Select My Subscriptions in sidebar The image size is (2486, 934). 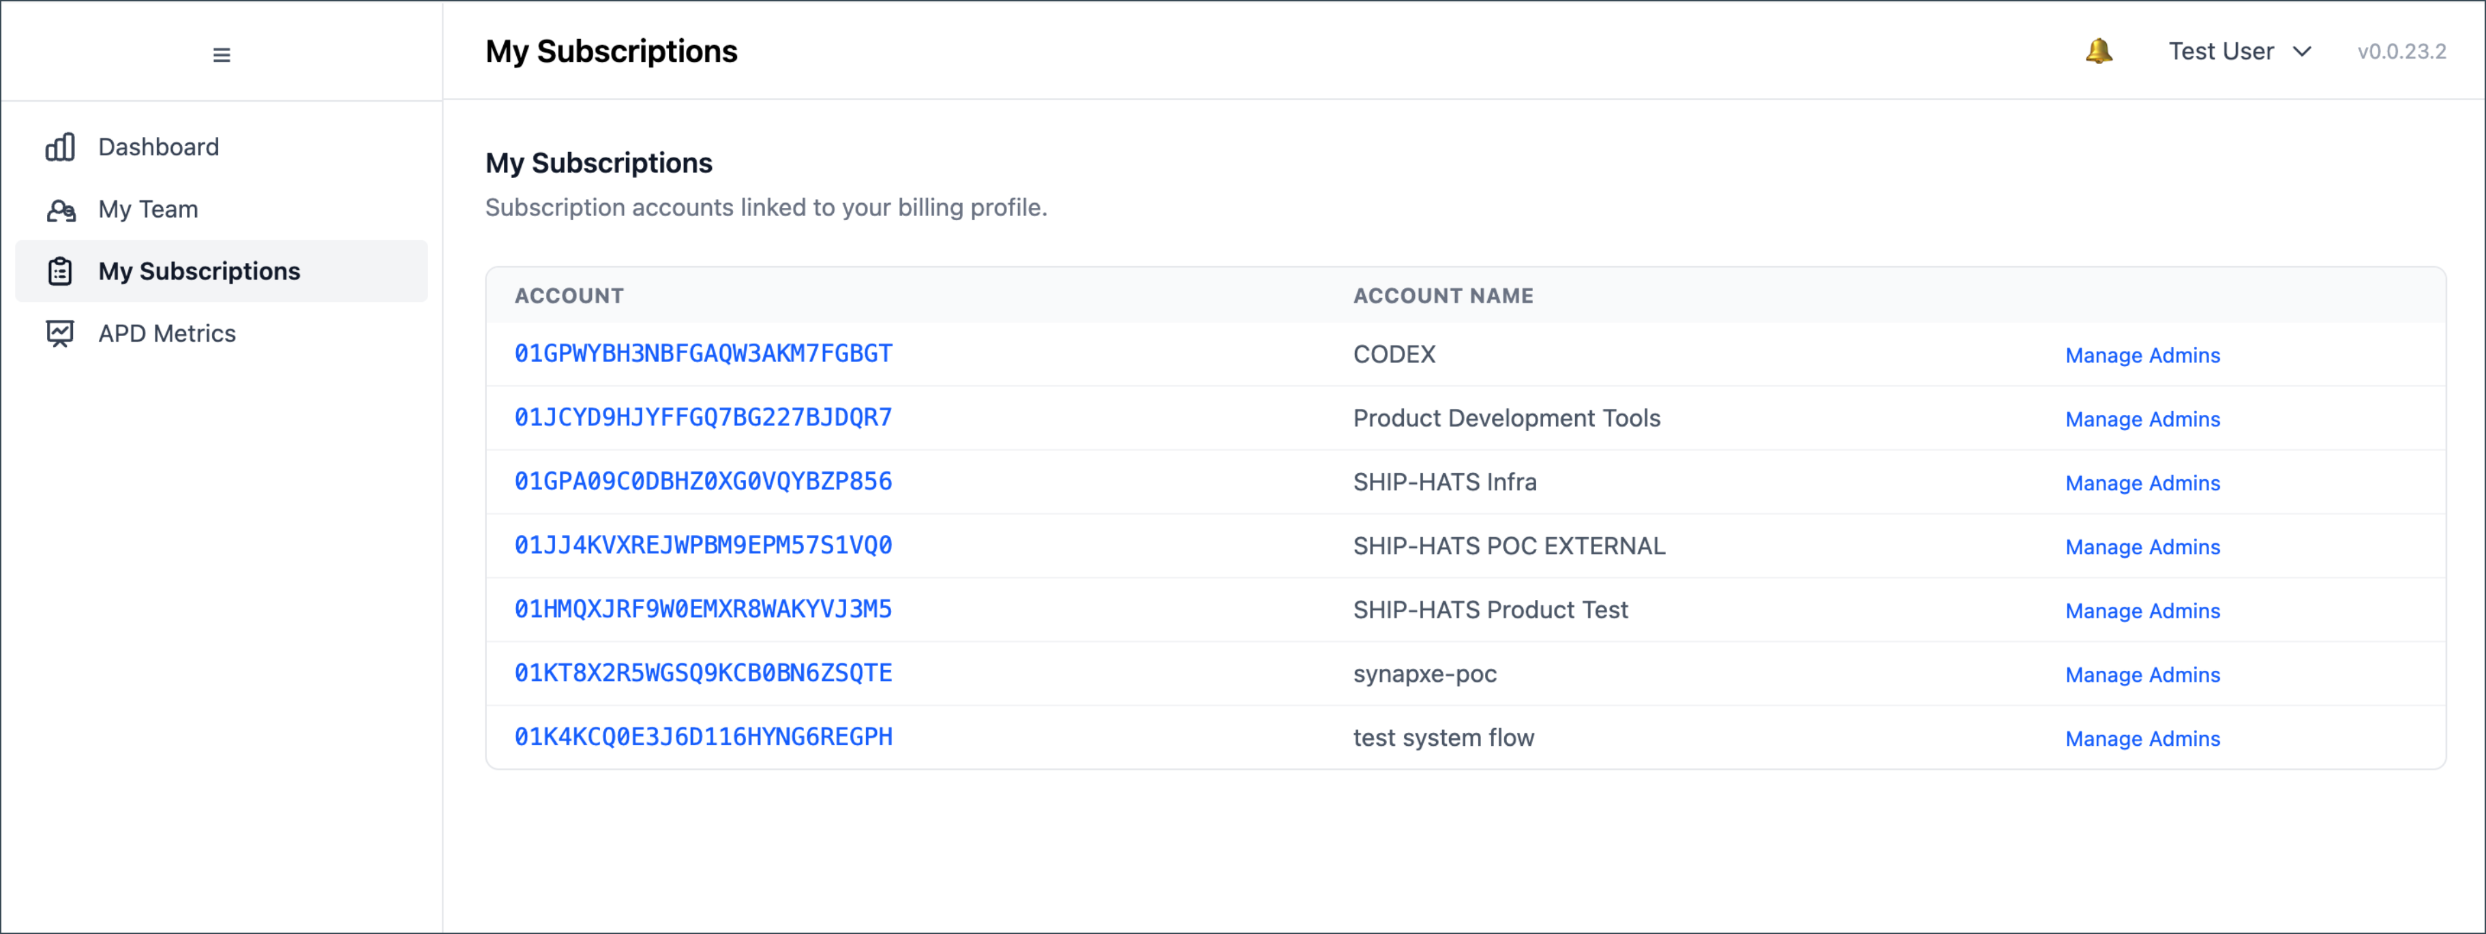221,271
